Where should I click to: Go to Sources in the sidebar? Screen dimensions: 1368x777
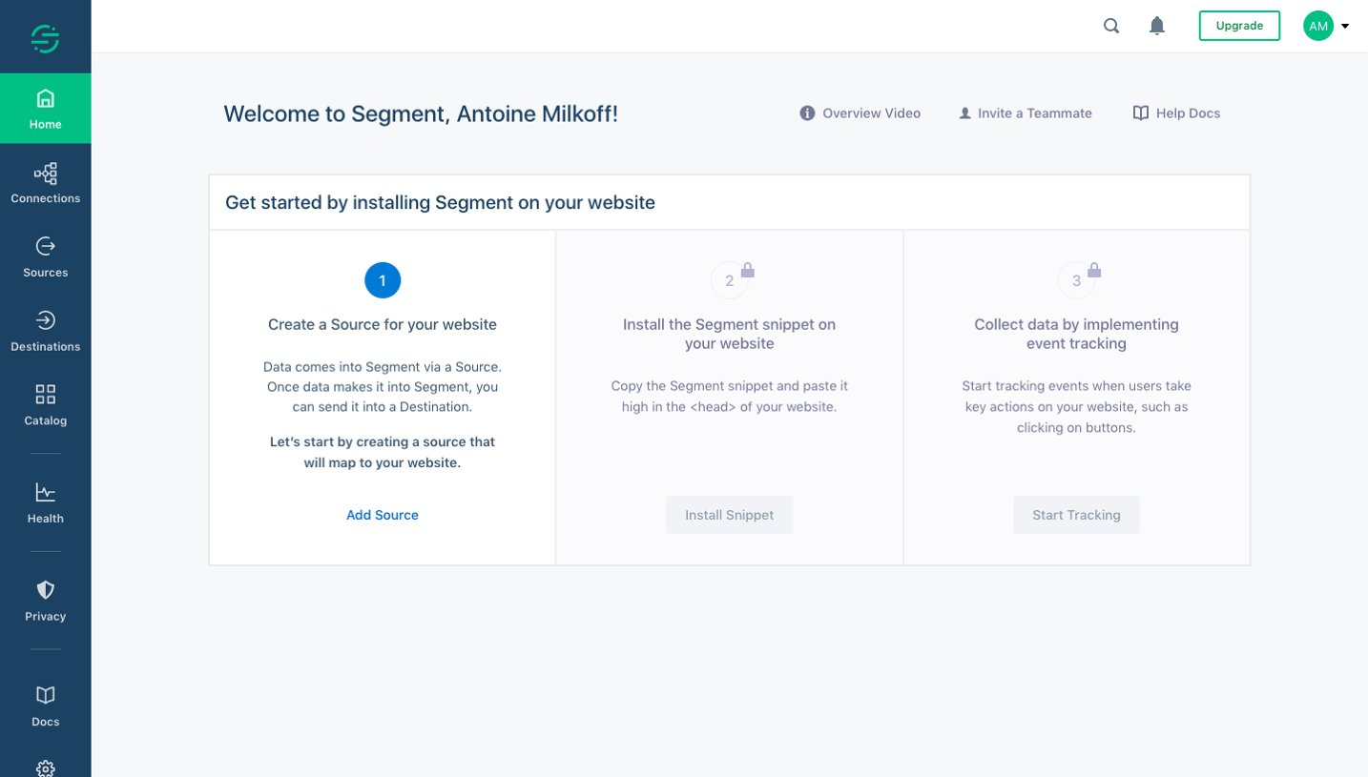click(45, 257)
